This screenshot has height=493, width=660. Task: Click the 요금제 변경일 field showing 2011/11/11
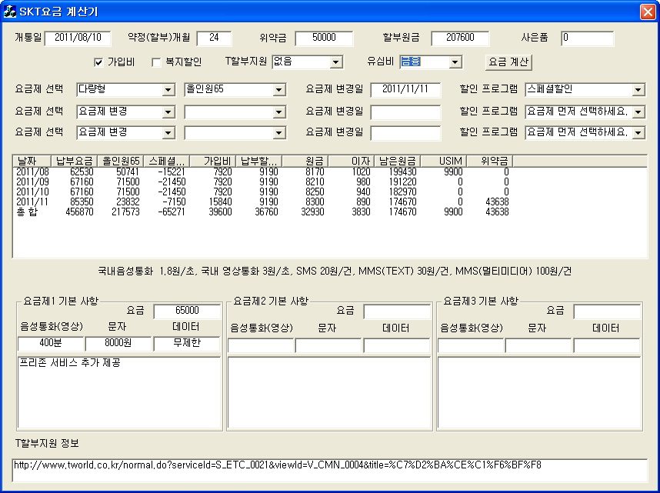coord(405,90)
